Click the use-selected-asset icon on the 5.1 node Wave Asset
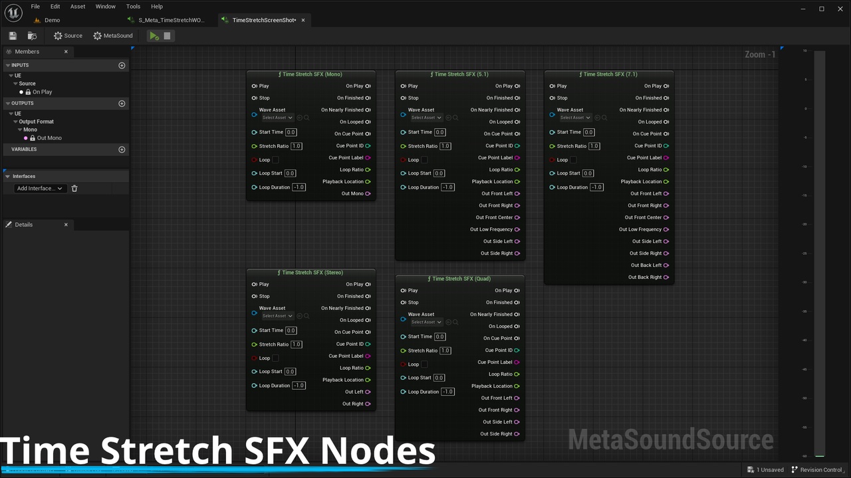Screen dimensions: 851x478 click(449, 118)
